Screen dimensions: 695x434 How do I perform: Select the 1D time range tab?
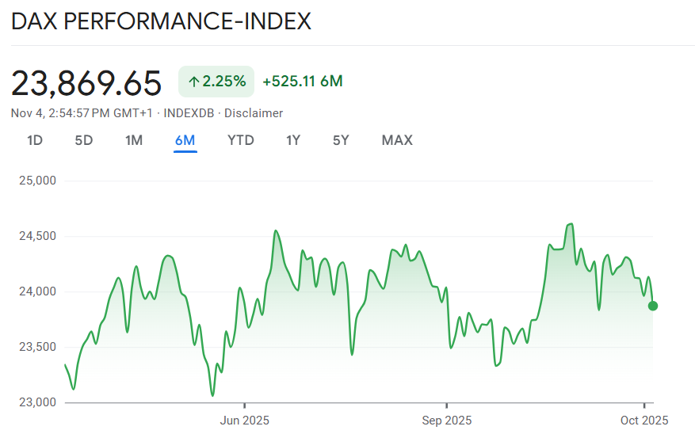coord(35,140)
